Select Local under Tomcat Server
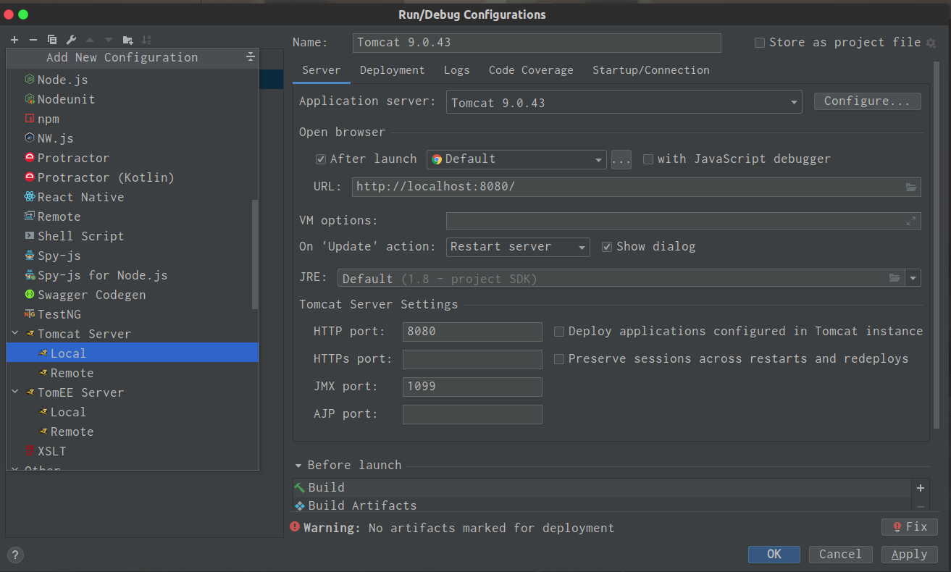Screen dimensions: 951x572 (133, 353)
